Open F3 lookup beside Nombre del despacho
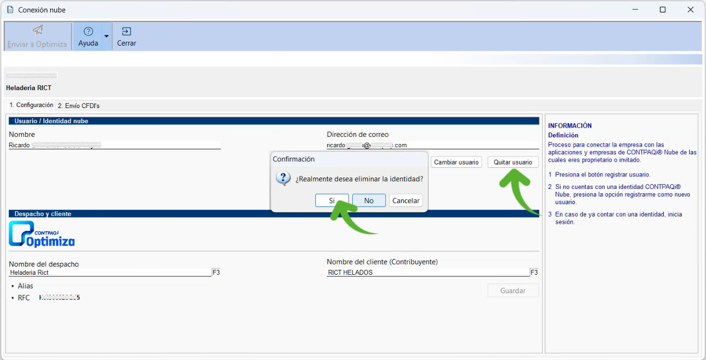Screen dimensions: 706x360 point(216,273)
